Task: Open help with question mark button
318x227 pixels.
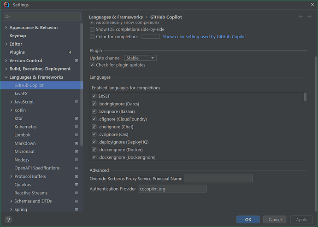Action: (x=8, y=220)
